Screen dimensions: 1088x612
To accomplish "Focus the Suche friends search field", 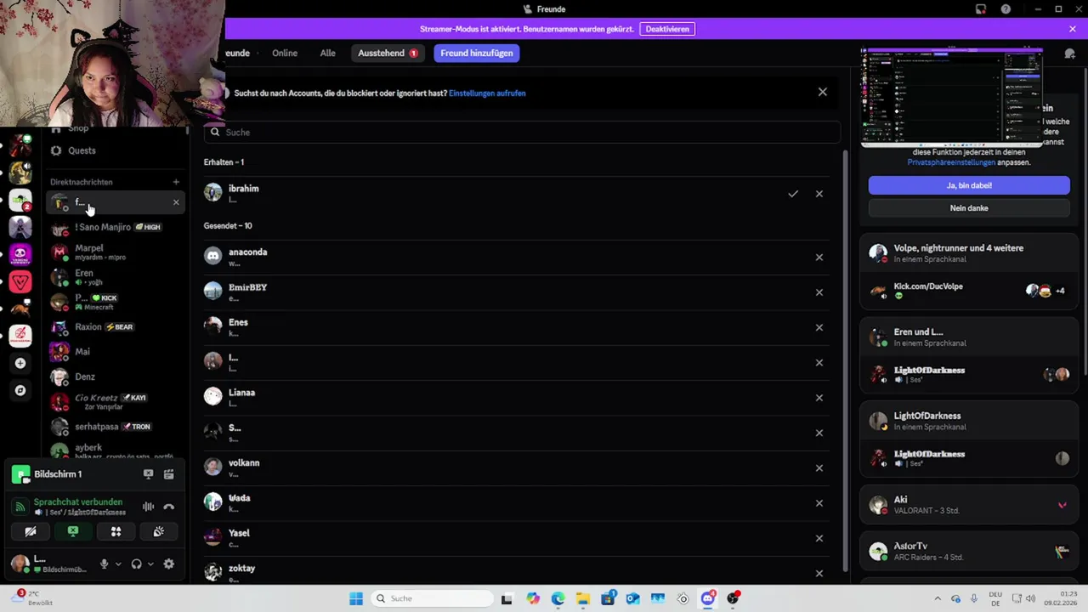I will click(522, 133).
